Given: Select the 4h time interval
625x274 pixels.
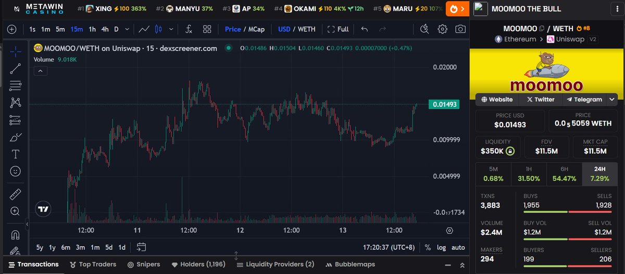Looking at the screenshot, I should [105, 29].
